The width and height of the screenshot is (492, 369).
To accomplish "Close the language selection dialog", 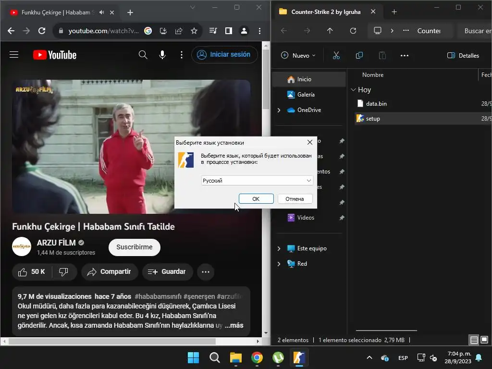I will 310,142.
